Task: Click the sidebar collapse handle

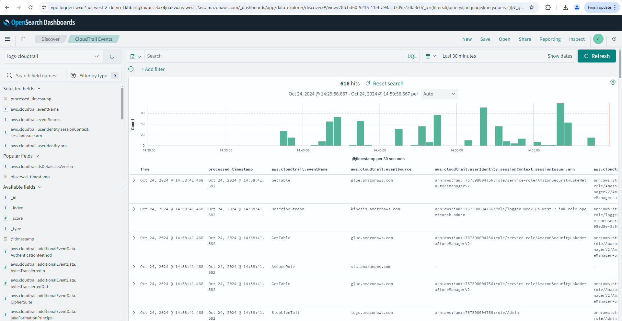Action: click(124, 185)
